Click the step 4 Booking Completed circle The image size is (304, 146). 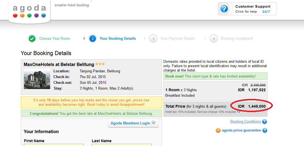click(214, 39)
